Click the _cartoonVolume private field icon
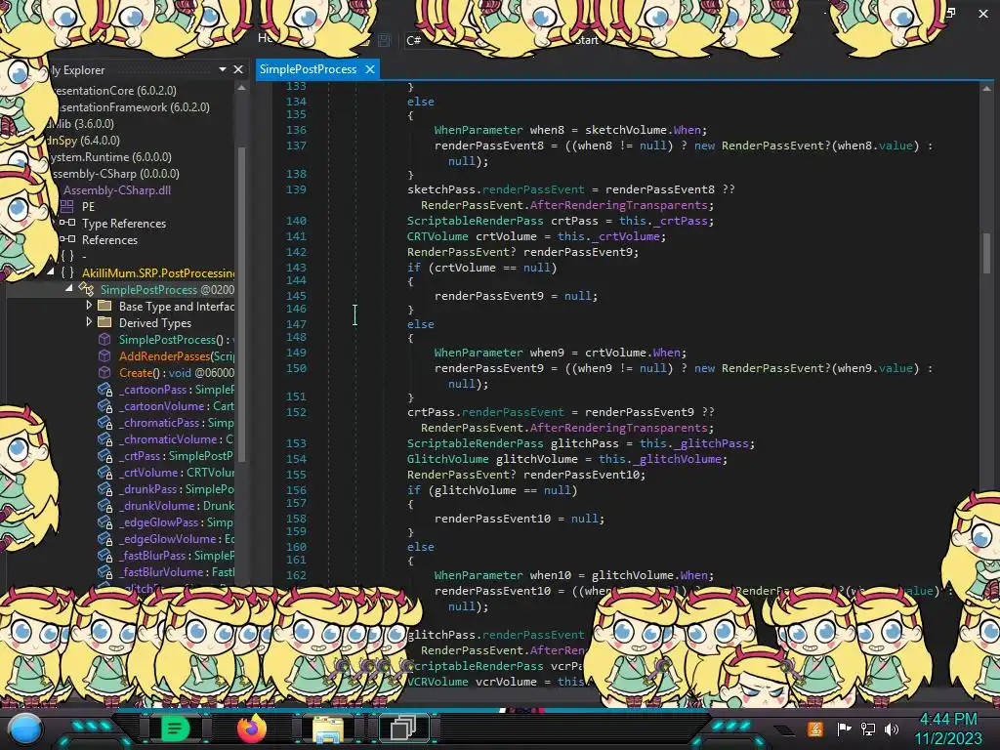Image resolution: width=1000 pixels, height=750 pixels. click(104, 405)
